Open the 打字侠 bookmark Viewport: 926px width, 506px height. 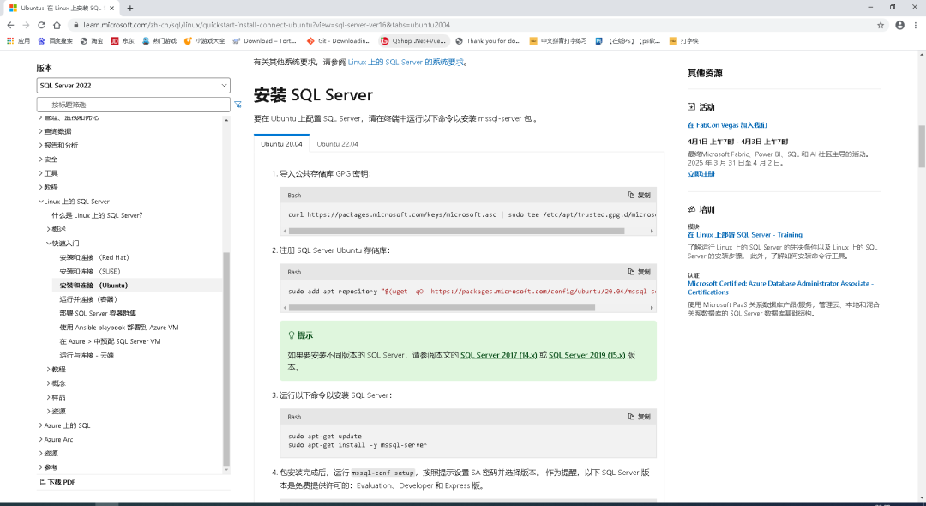pos(684,41)
